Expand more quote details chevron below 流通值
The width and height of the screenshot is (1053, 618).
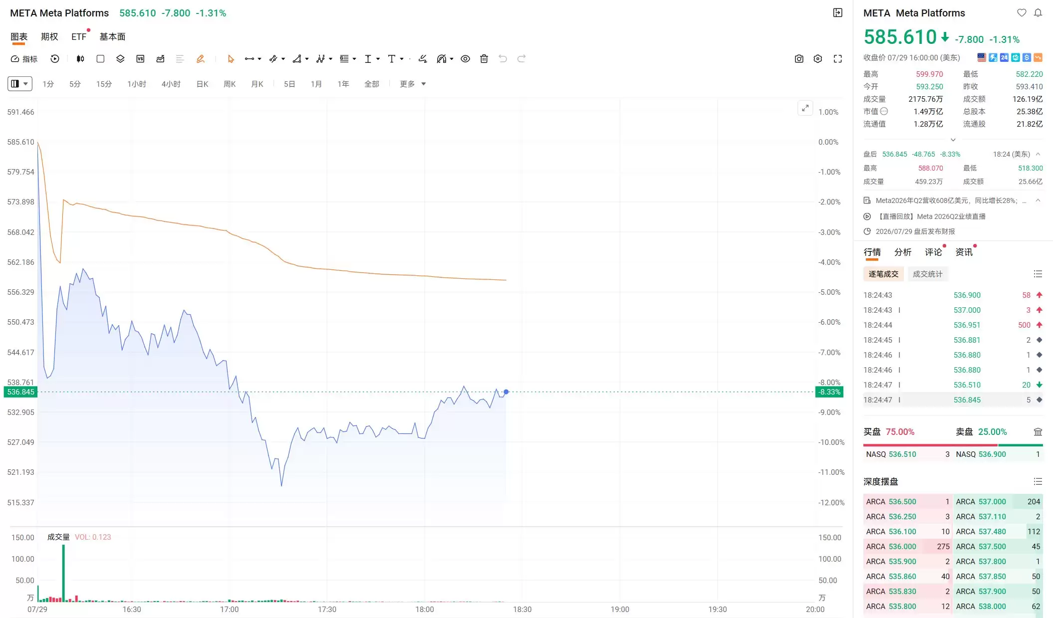coord(953,140)
